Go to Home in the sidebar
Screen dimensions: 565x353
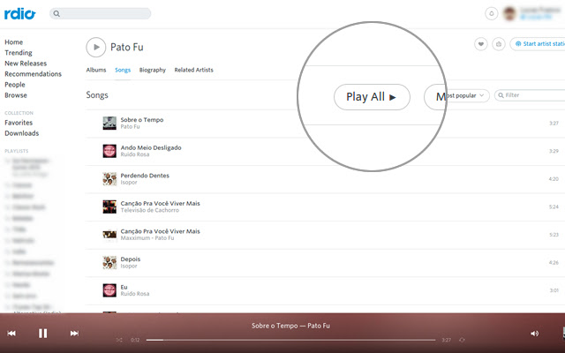tap(14, 42)
